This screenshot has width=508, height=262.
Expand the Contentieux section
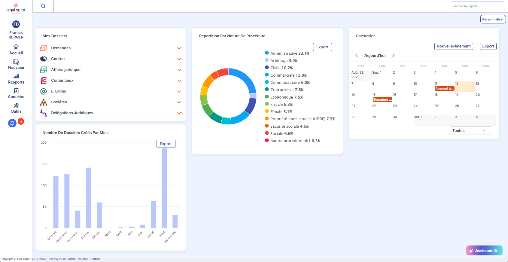pyautogui.click(x=179, y=81)
